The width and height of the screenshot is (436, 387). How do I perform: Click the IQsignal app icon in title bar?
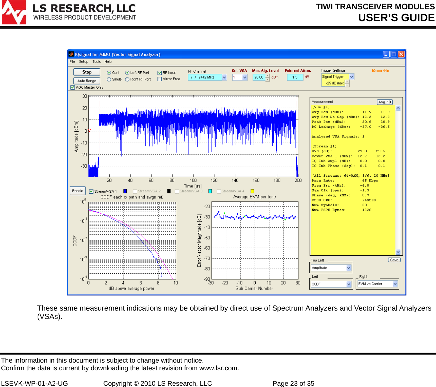point(71,54)
